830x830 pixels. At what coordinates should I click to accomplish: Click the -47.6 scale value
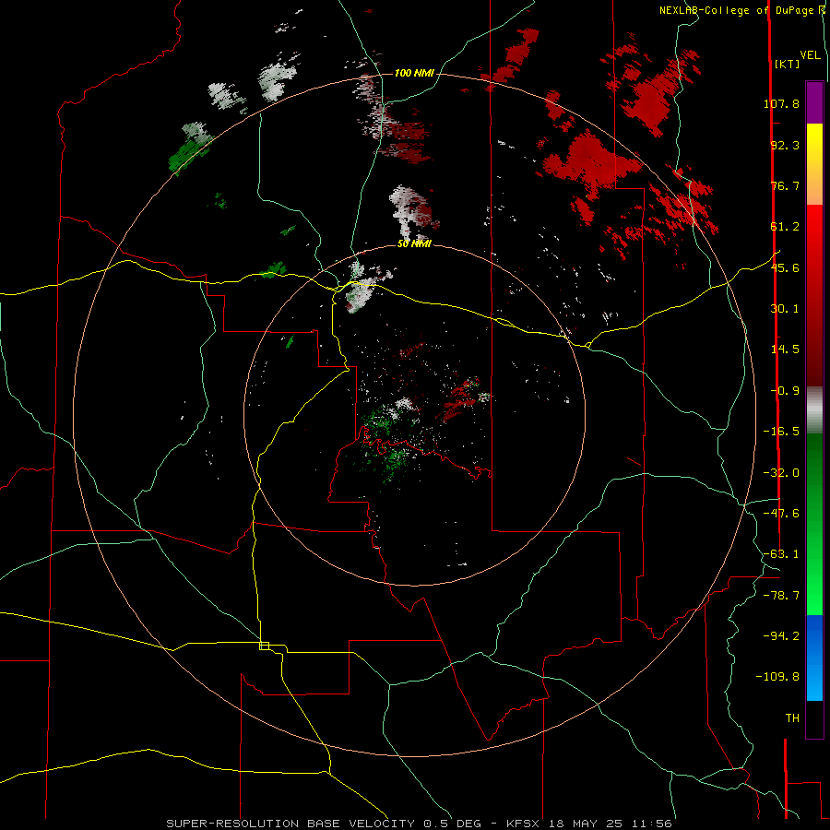[781, 514]
